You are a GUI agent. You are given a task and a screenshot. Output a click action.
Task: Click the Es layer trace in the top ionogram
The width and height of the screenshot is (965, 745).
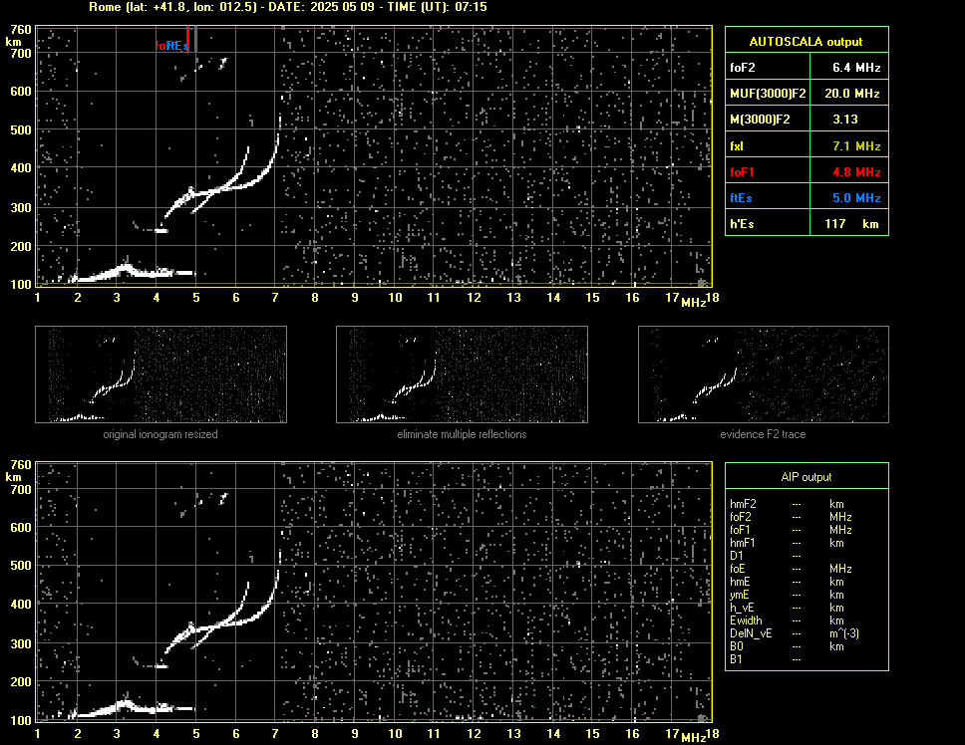pyautogui.click(x=133, y=274)
